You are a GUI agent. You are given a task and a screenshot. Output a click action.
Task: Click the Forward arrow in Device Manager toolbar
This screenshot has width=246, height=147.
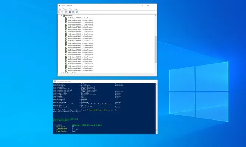coord(62,12)
